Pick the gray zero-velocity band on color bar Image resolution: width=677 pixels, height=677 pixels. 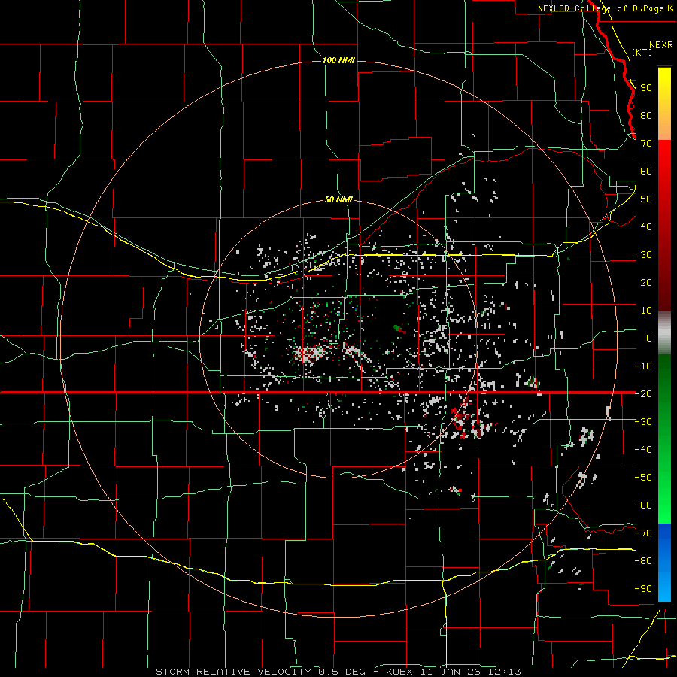click(x=664, y=333)
